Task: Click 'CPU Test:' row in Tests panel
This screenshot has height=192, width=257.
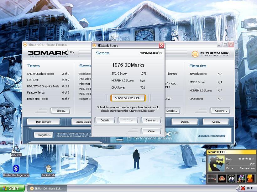Action: tap(48, 80)
